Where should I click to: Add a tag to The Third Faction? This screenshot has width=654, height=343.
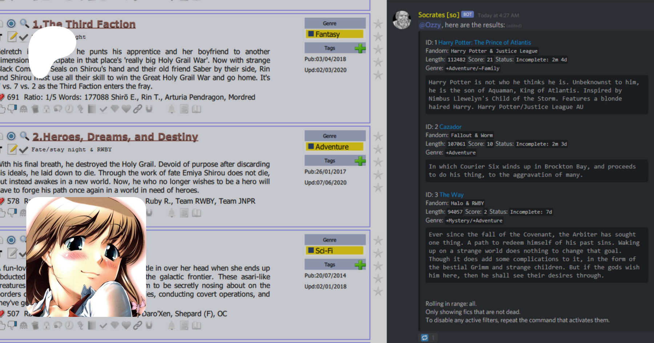(360, 48)
